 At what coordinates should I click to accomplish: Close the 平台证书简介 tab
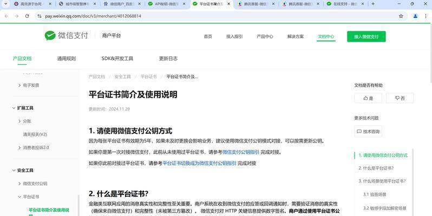click(228, 4)
